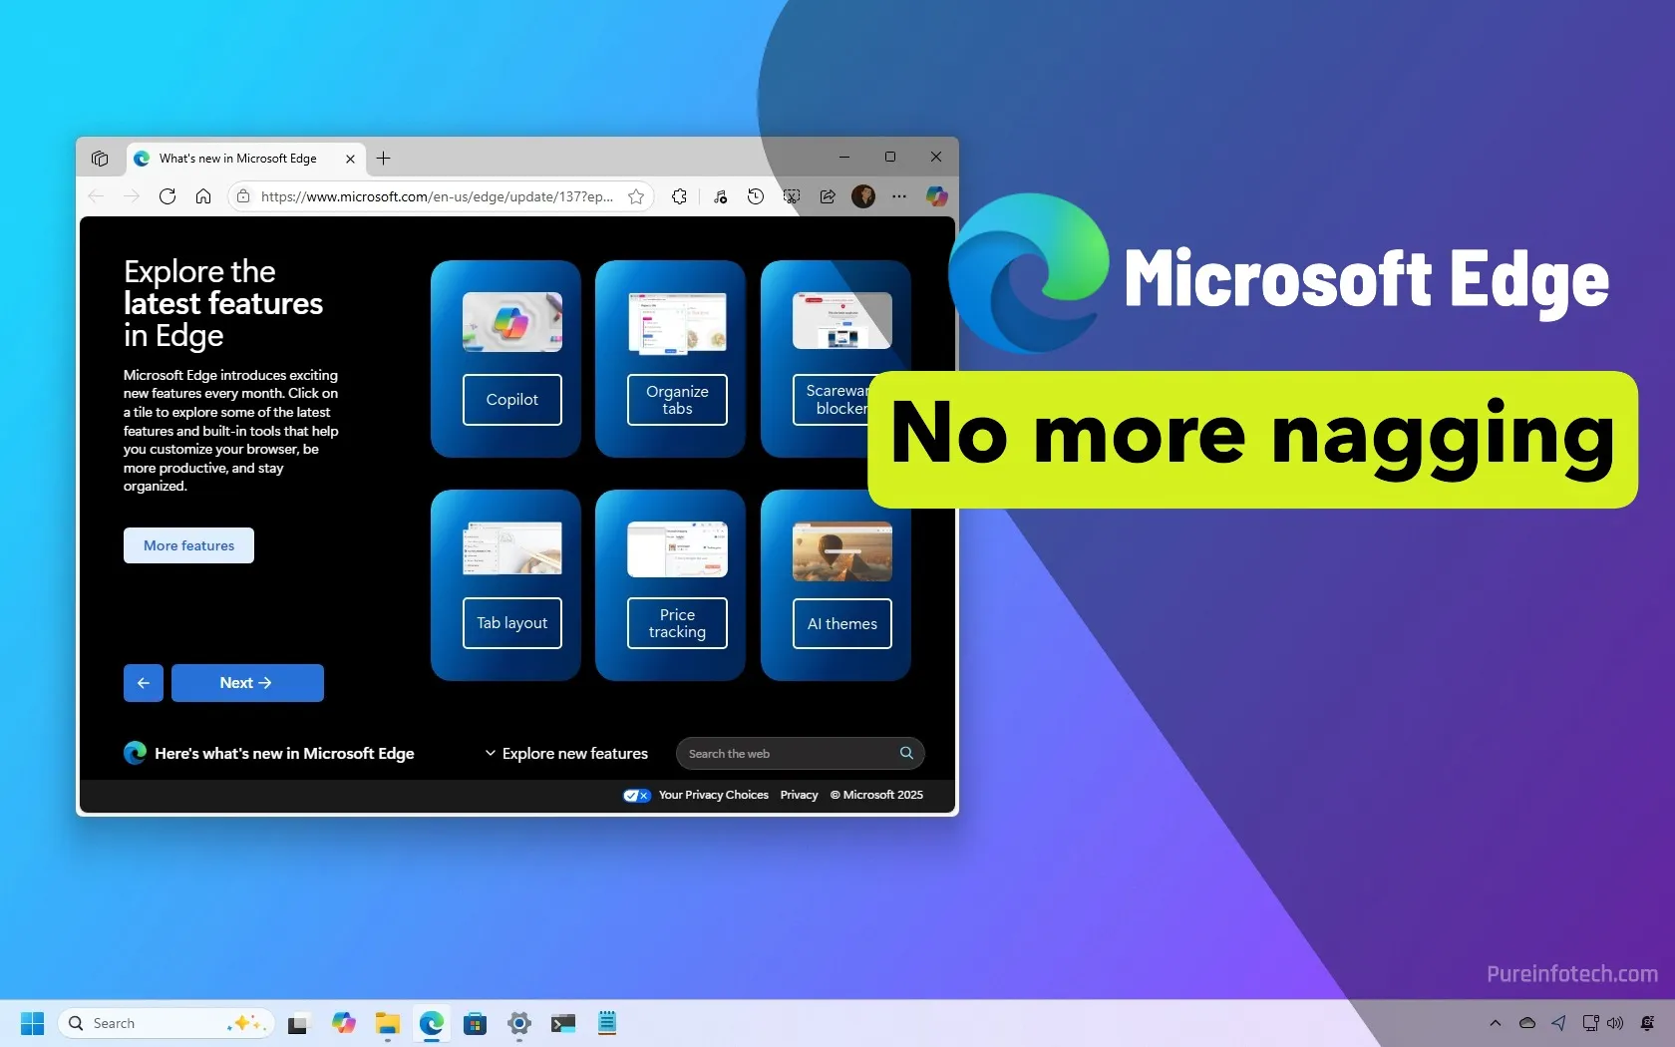The height and width of the screenshot is (1047, 1675).
Task: Click the web search magnifier icon
Action: pos(906,753)
